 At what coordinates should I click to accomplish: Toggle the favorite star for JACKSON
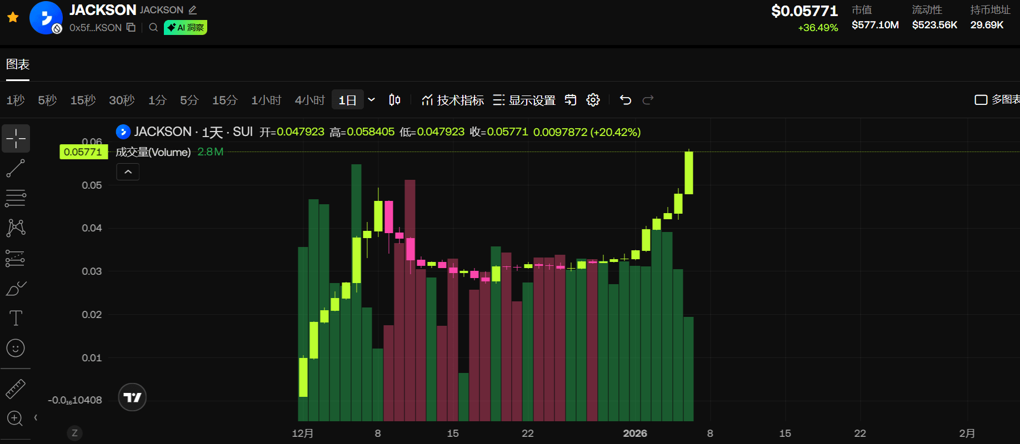click(x=13, y=17)
